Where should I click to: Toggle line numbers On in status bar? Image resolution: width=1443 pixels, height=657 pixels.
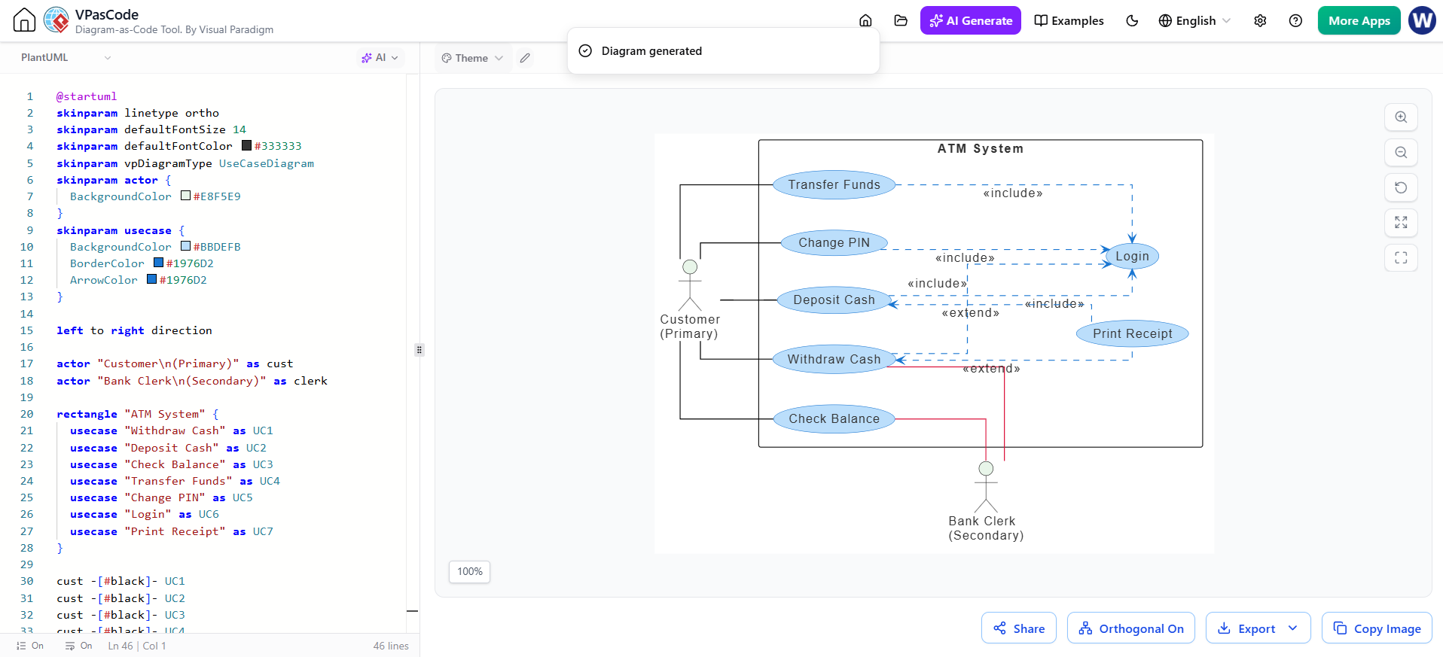pos(30,646)
